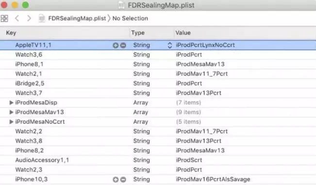Expand the iProdMesaDisp array
Screen dimensions: 316x185
(x=11, y=103)
